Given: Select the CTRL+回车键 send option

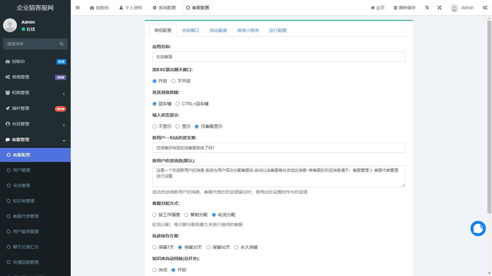Looking at the screenshot, I should click(x=178, y=104).
